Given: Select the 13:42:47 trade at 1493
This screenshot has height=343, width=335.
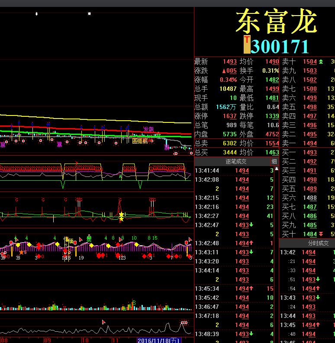Looking at the screenshot, I should pyautogui.click(x=234, y=225).
